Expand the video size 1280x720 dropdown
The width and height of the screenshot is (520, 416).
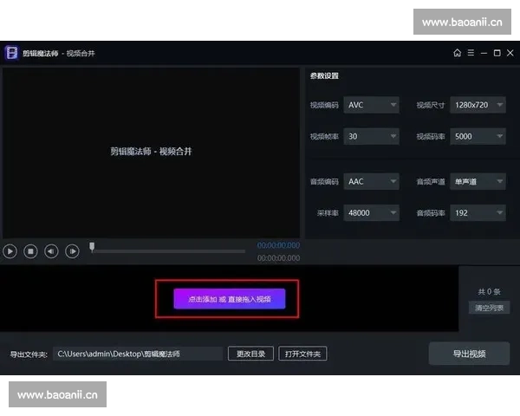(x=478, y=105)
